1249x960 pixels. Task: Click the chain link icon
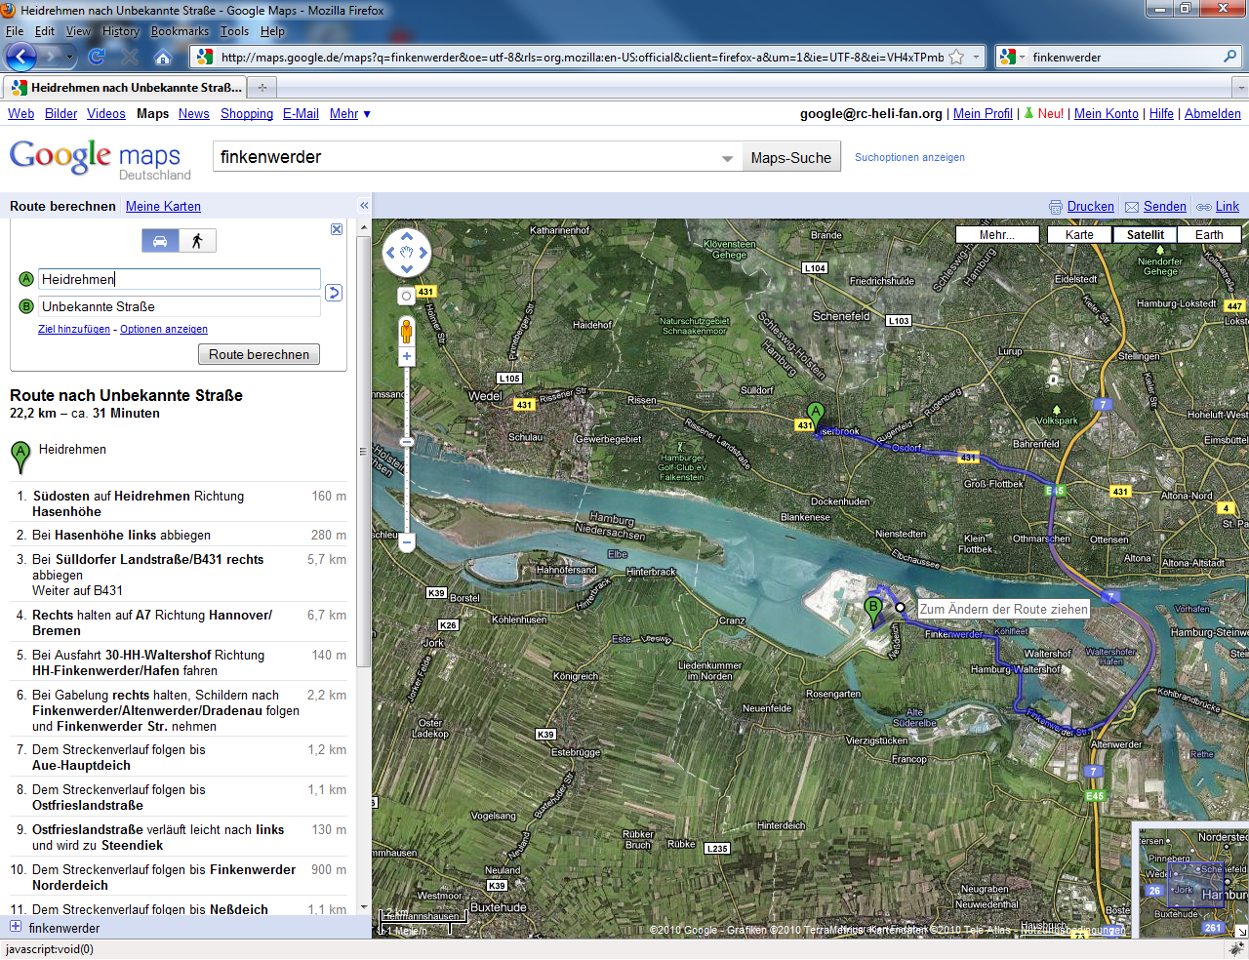coord(1204,207)
